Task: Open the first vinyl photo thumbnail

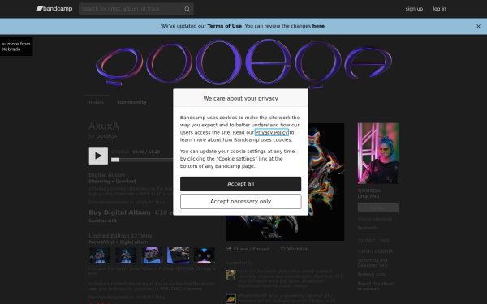Action: [x=100, y=255]
